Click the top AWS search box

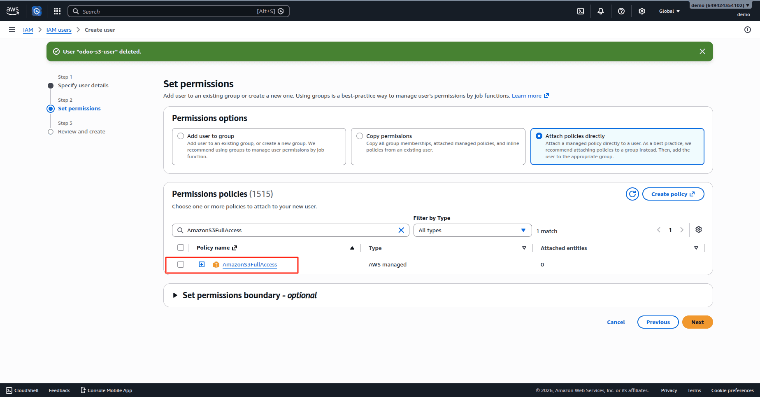coord(179,11)
